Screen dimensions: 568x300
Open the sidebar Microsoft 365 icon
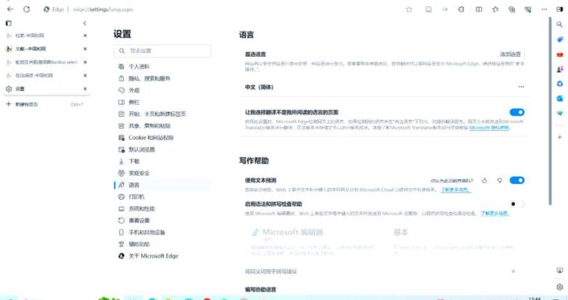pyautogui.click(x=559, y=84)
